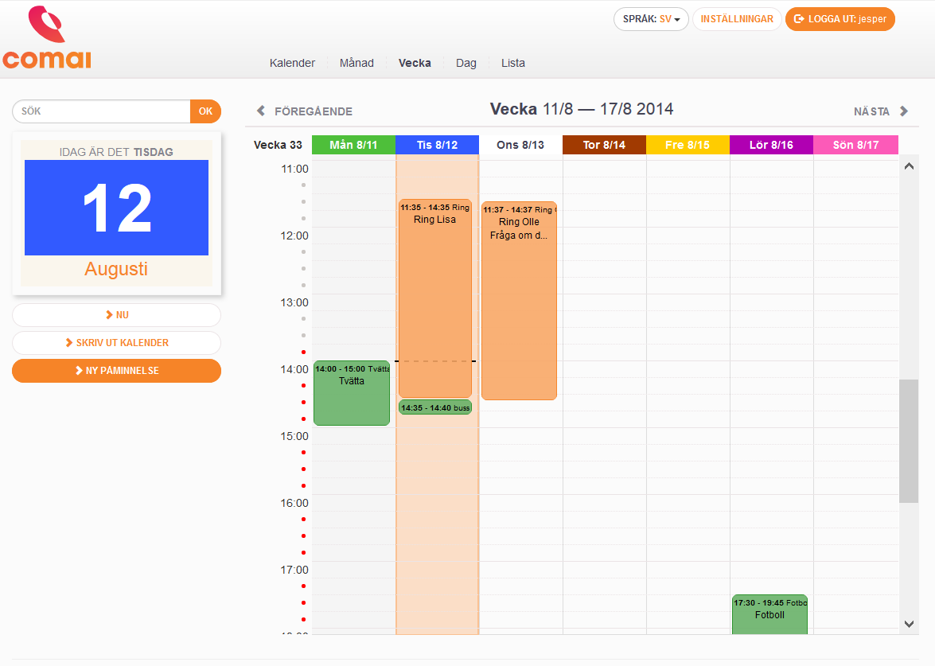The height and width of the screenshot is (666, 935).
Task: Click the blue date 12 tile
Action: [x=116, y=208]
